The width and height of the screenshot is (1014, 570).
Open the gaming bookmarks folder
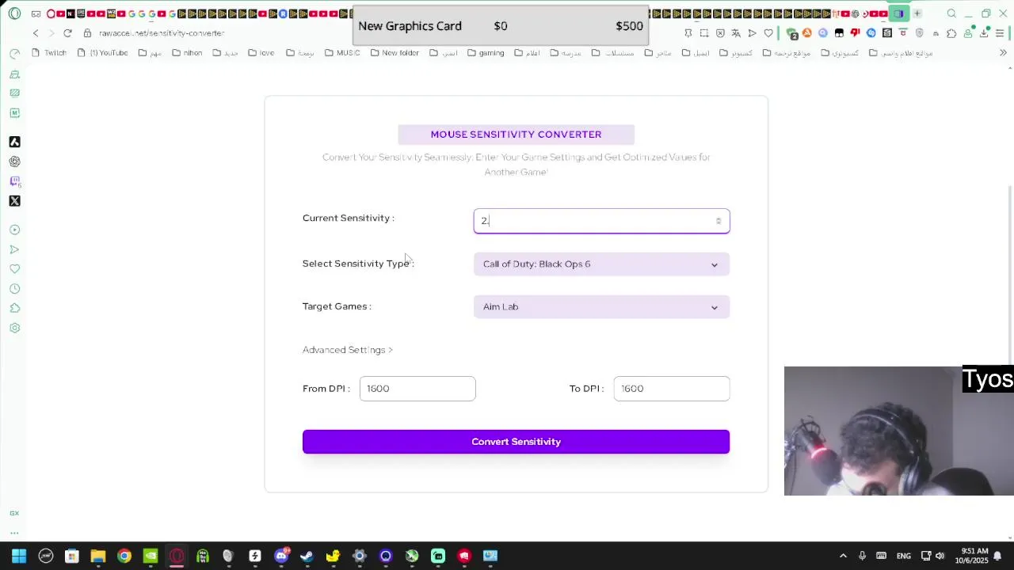[486, 53]
